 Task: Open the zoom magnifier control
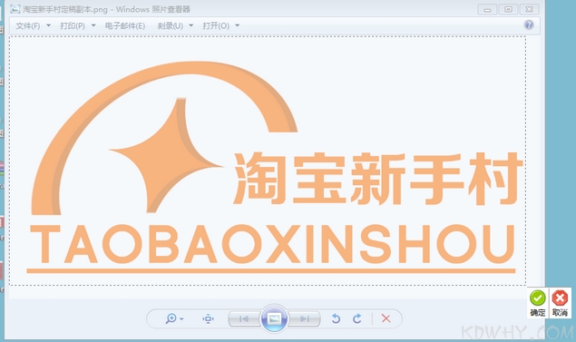(x=171, y=318)
